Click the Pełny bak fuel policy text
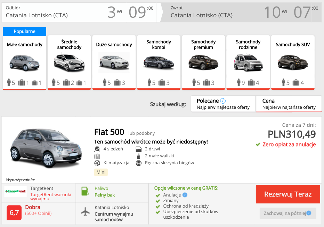 (x=105, y=195)
